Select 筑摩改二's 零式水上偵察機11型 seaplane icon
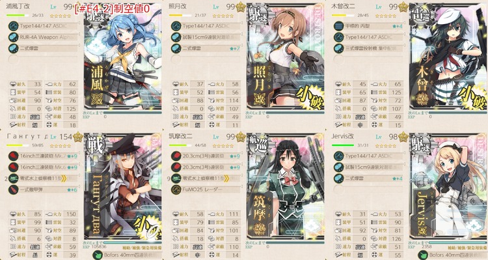Image resolution: width=488 pixels, height=260 pixels. click(176, 179)
